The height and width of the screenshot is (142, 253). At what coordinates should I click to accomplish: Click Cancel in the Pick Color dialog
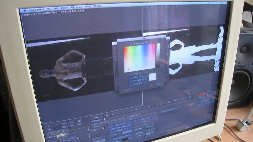click(x=157, y=85)
